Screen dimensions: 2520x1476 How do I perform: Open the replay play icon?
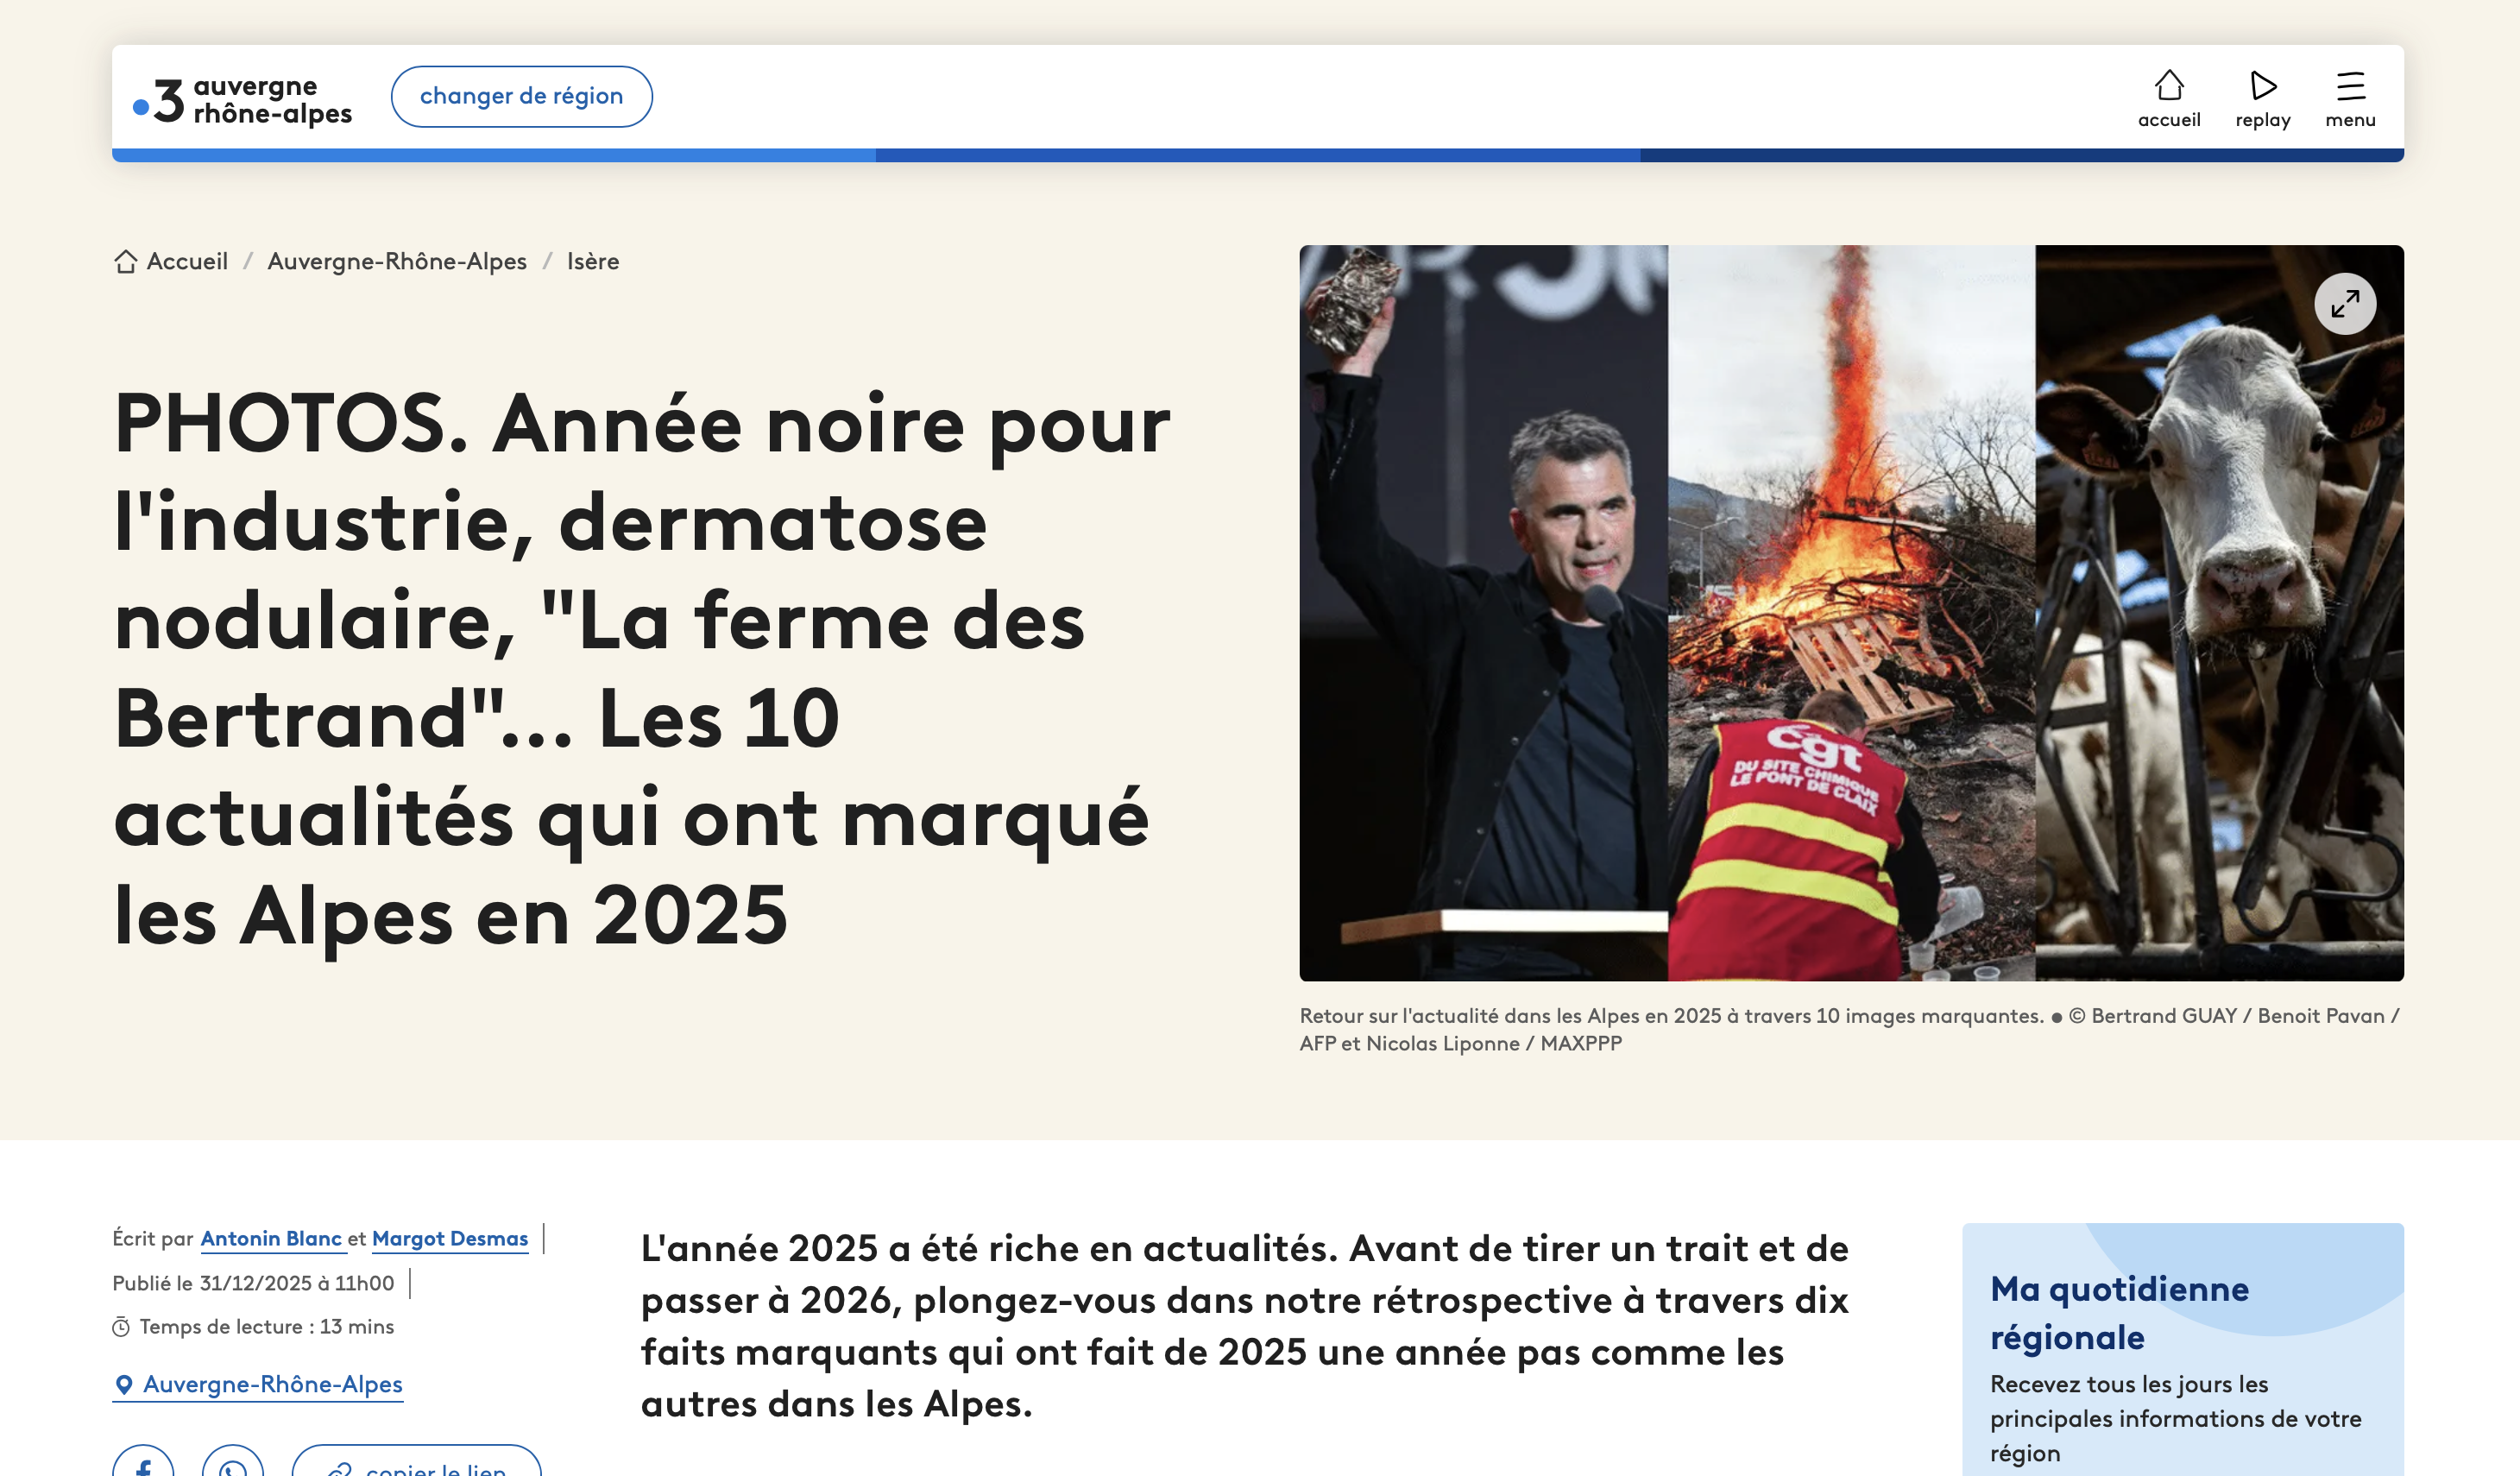(2262, 87)
